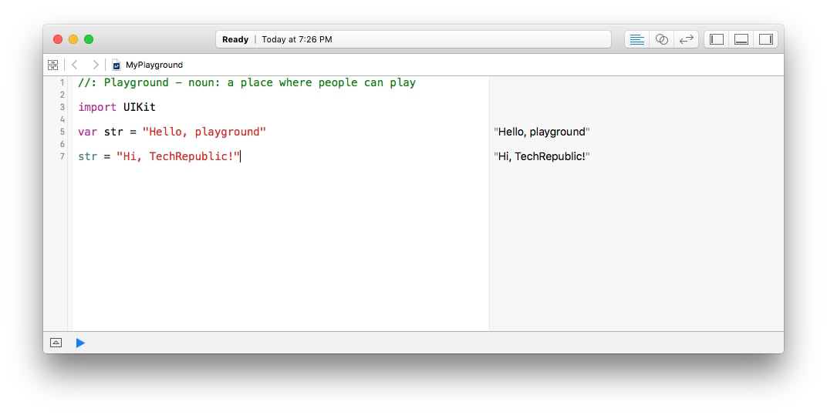Screen dimensions: 827x415
Task: Click line number 5 in the gutter
Action: click(62, 132)
